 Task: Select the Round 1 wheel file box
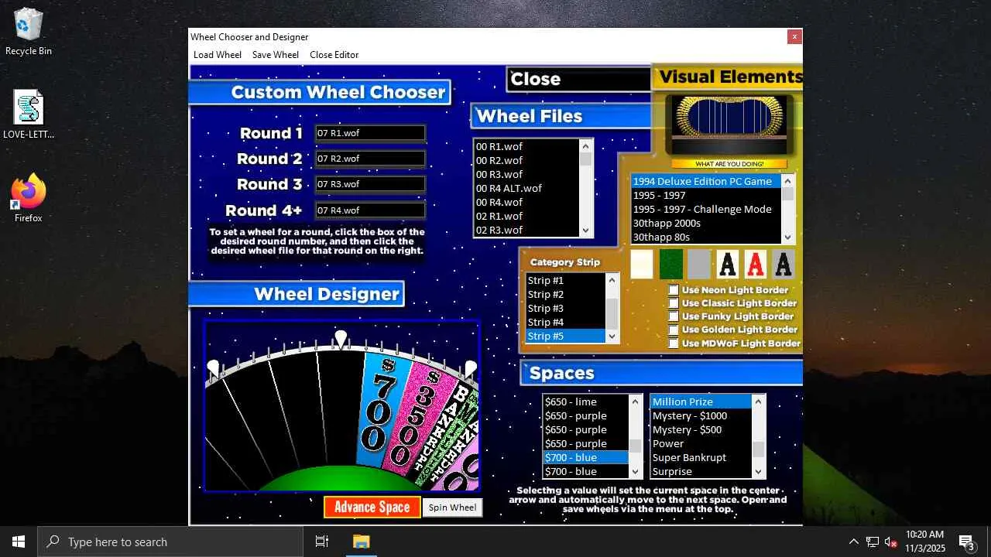[x=370, y=133]
